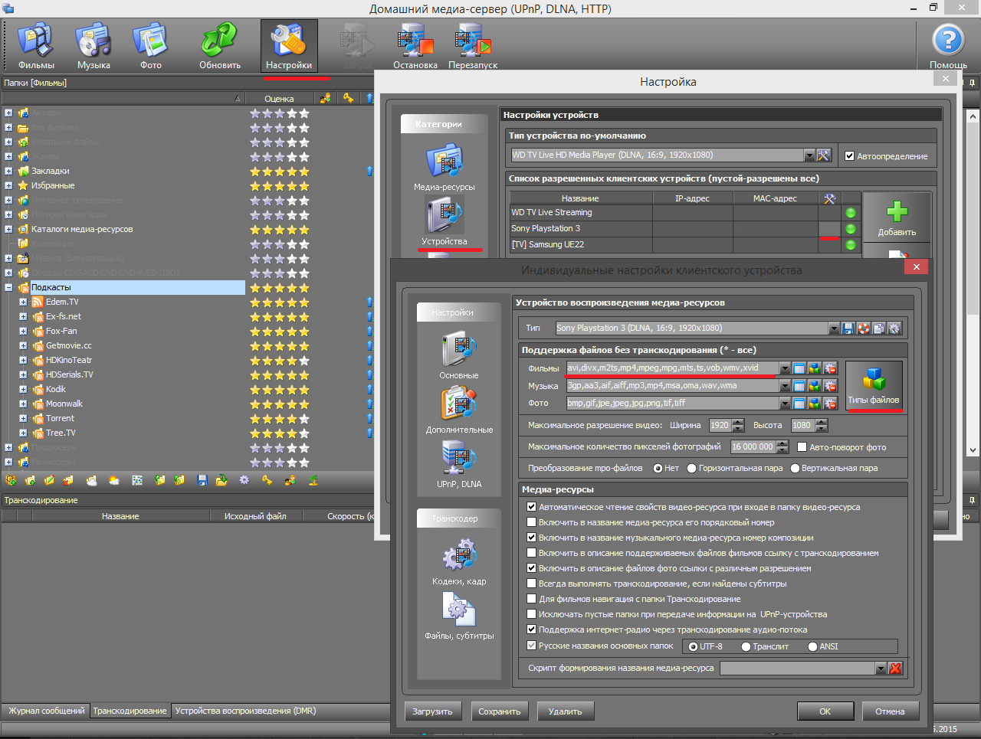Enable Авто-поворот фото checkbox

(802, 447)
